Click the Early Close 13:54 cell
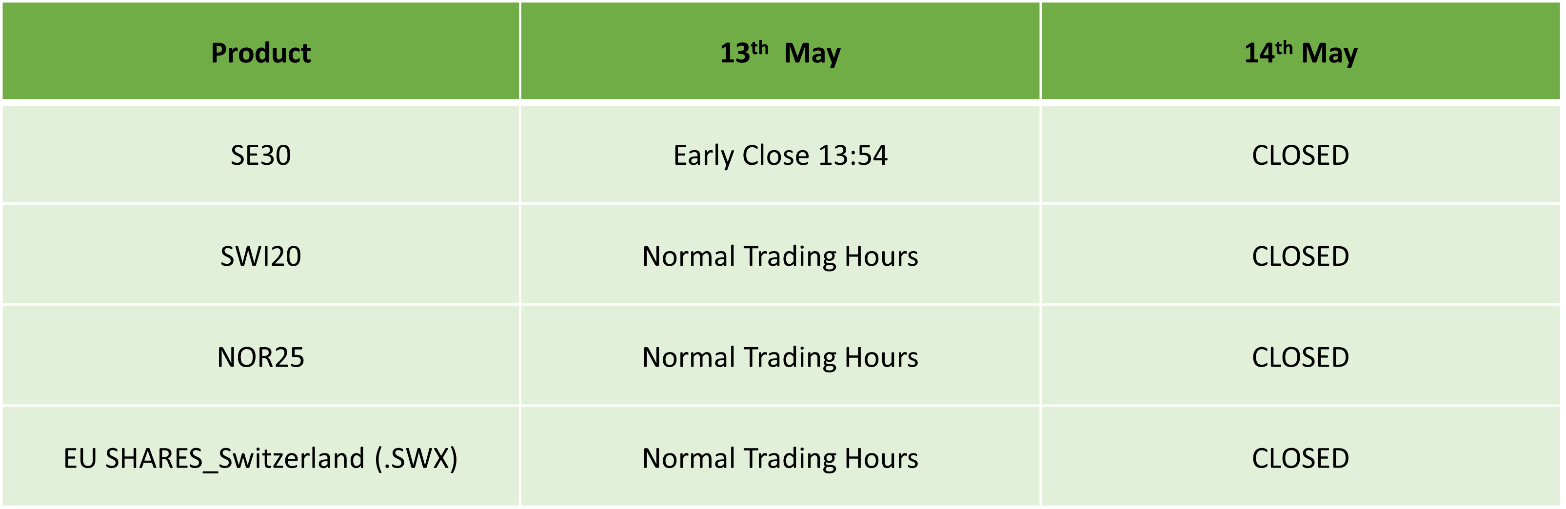 [x=780, y=156]
